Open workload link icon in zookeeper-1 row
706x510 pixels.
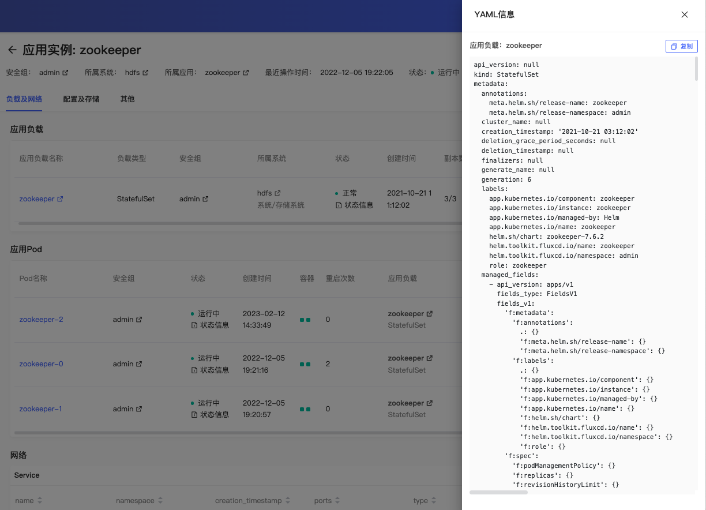click(x=429, y=403)
